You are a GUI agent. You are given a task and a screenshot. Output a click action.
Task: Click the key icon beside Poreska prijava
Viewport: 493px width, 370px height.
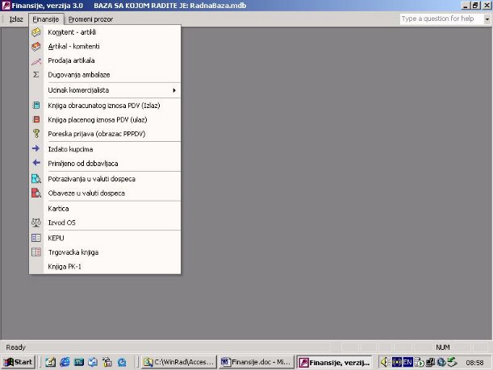36,134
